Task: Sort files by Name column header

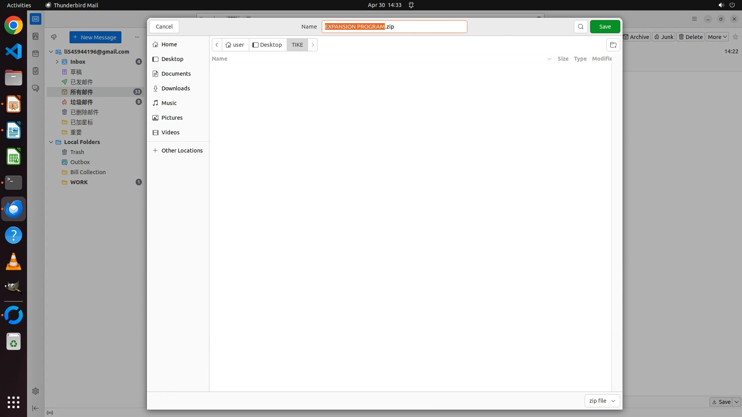Action: click(x=220, y=59)
